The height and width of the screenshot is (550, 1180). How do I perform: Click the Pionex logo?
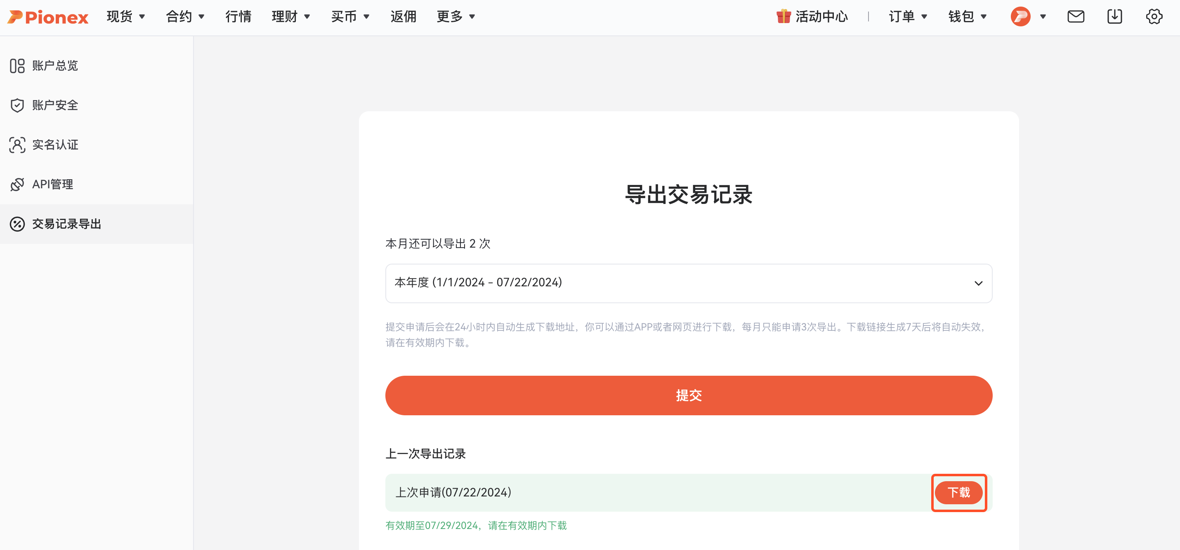click(x=47, y=17)
